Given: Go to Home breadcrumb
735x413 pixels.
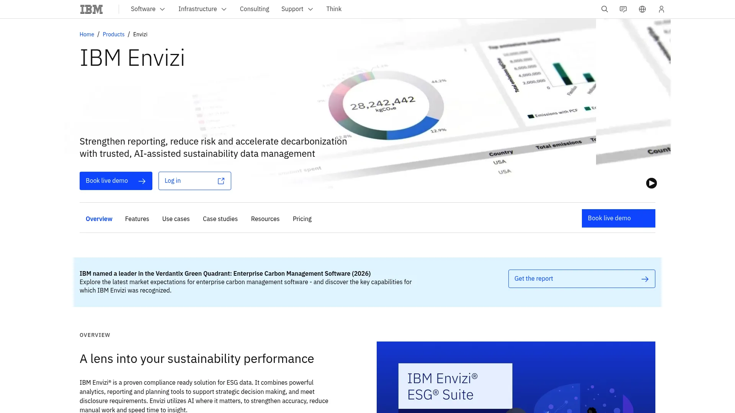Looking at the screenshot, I should (x=87, y=34).
